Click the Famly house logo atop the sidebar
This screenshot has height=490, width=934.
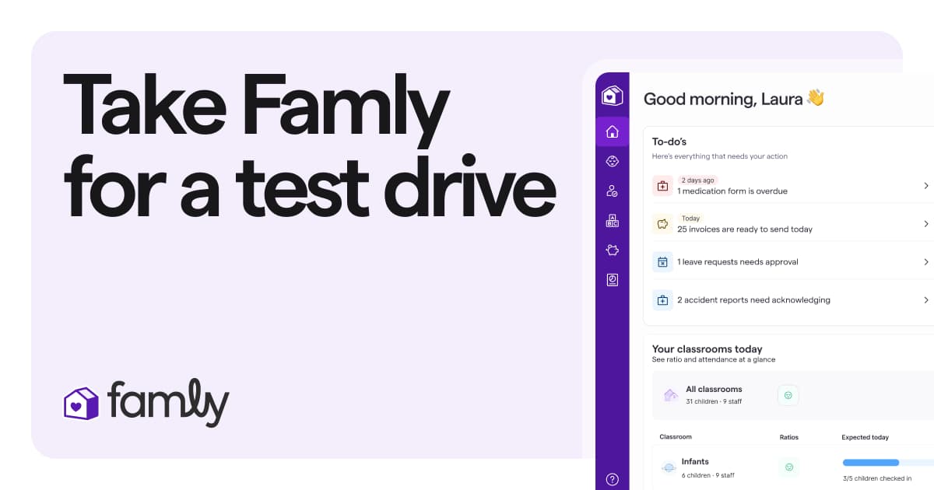coord(612,96)
